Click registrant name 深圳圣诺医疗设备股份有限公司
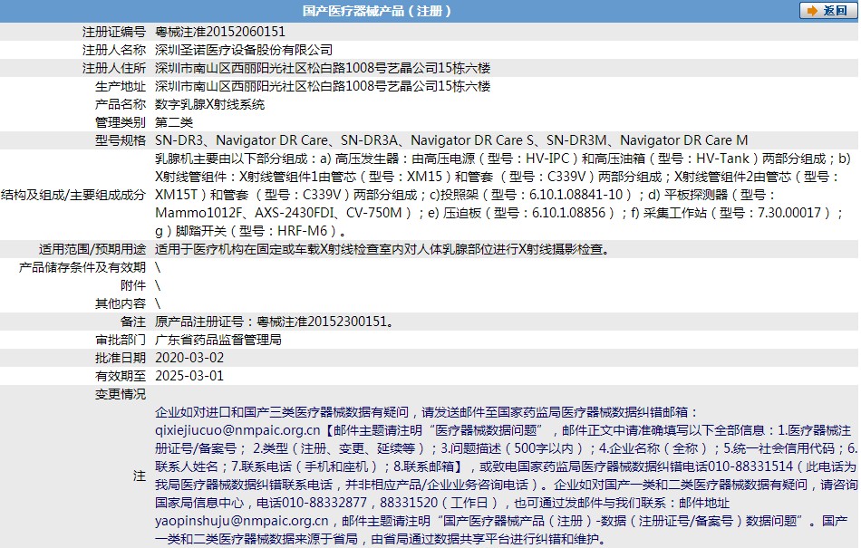This screenshot has width=861, height=548. tap(244, 50)
